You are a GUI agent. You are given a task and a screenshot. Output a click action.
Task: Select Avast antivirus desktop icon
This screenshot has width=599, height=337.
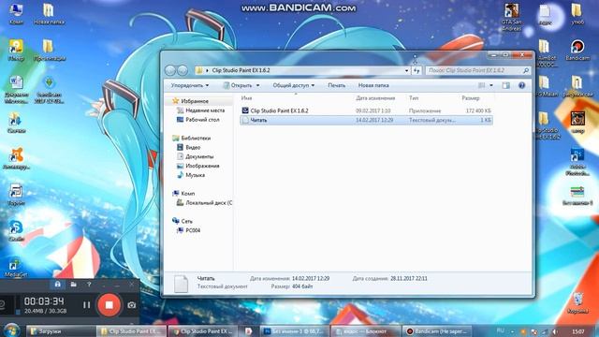17,158
